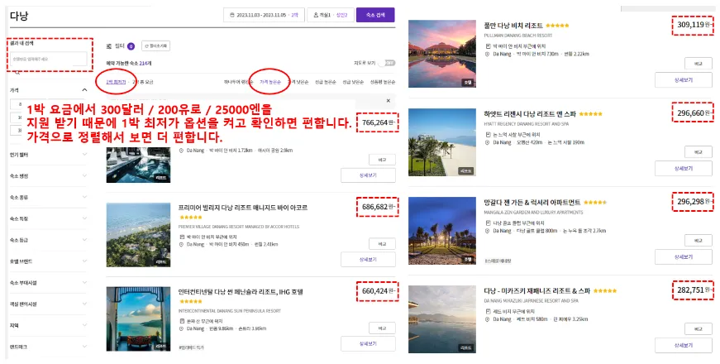Open the Hyatt Regency Danang beach photo

click(442, 142)
